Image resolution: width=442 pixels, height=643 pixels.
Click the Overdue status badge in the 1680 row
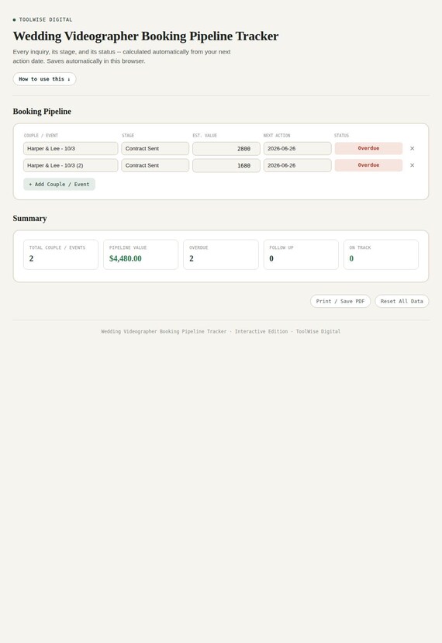pyautogui.click(x=368, y=165)
